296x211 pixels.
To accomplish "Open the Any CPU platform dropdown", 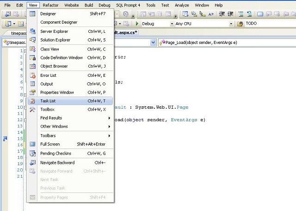I will click(231, 24).
